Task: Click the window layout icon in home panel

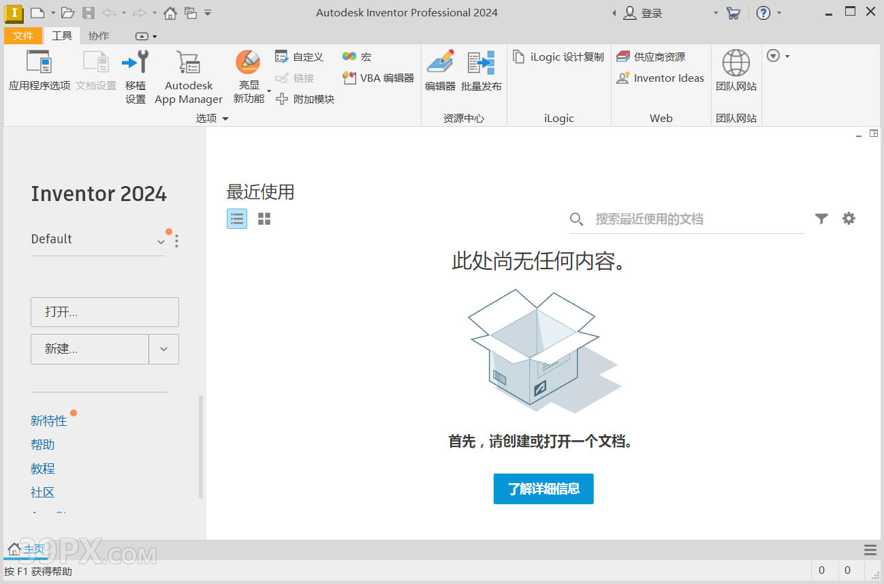Action: tap(874, 134)
